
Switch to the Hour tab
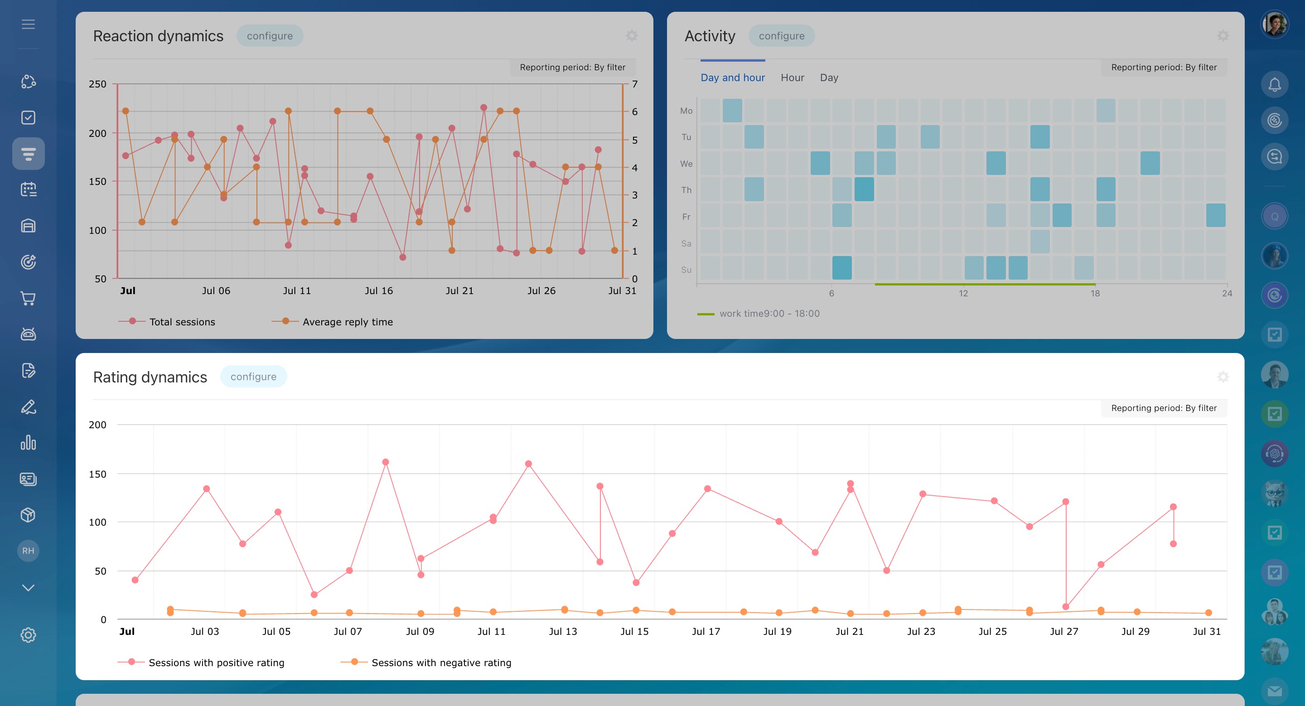pyautogui.click(x=792, y=77)
